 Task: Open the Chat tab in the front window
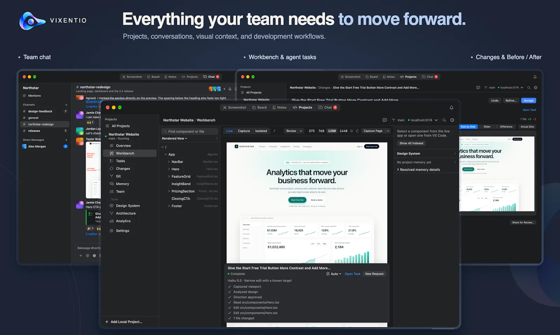coord(328,107)
